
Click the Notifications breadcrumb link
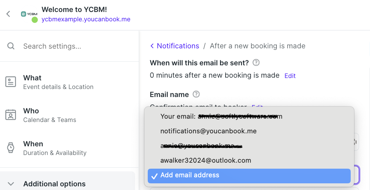pos(178,46)
